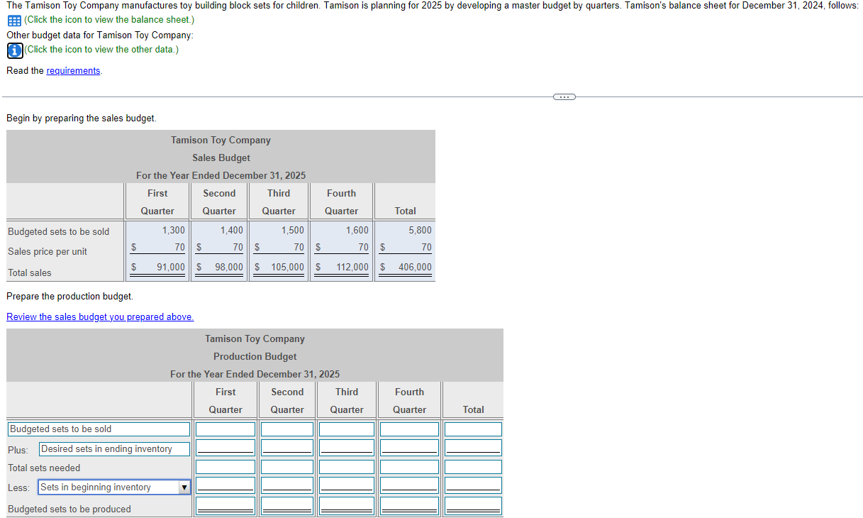
Task: Open the 'Sets in beginning inventory' dropdown
Action: (114, 487)
